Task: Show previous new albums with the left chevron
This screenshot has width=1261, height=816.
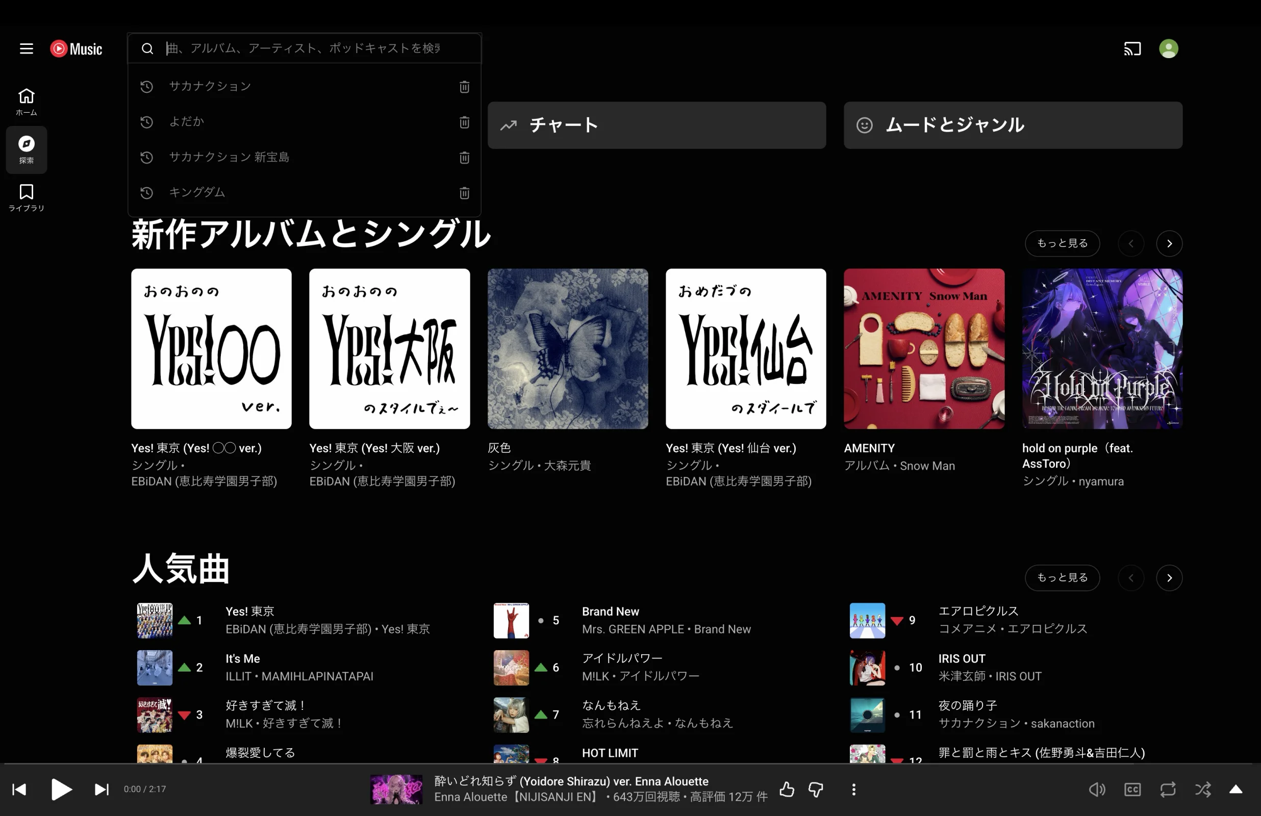Action: (1130, 244)
